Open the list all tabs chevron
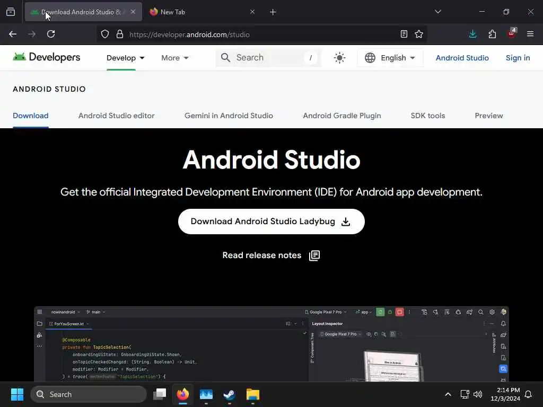This screenshot has height=407, width=543. tap(437, 12)
